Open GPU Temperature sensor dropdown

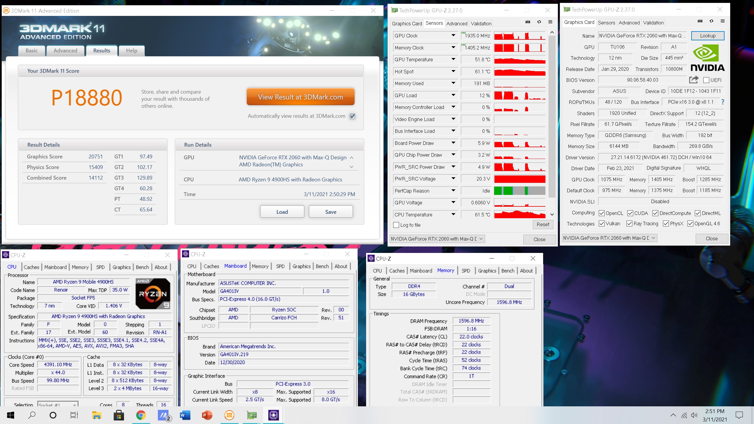pyautogui.click(x=453, y=59)
